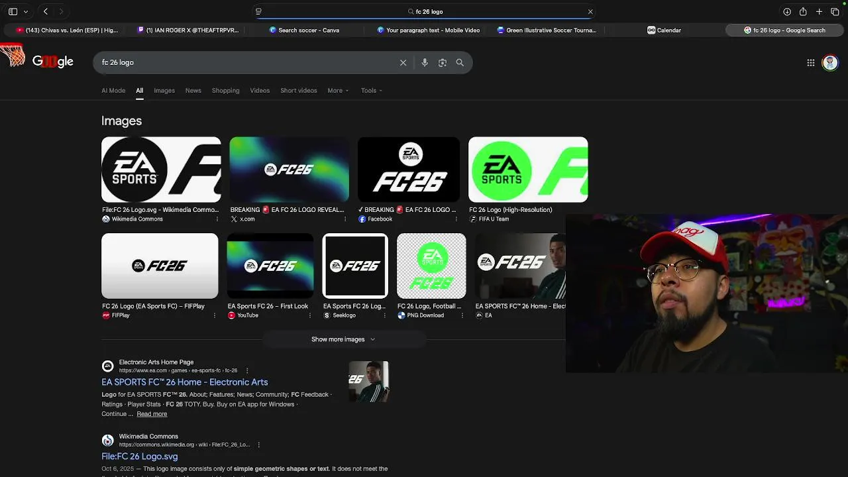
Task: Open options for Facebook image result
Action: (x=456, y=219)
